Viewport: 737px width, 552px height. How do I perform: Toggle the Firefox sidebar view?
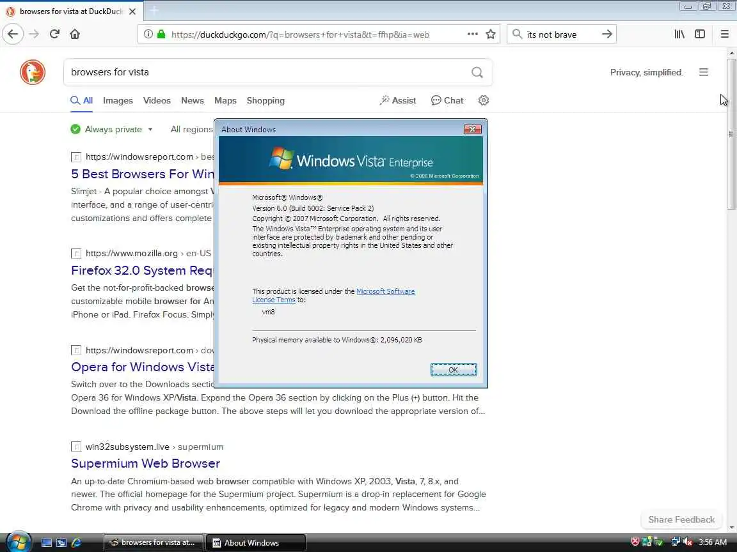[x=700, y=34]
